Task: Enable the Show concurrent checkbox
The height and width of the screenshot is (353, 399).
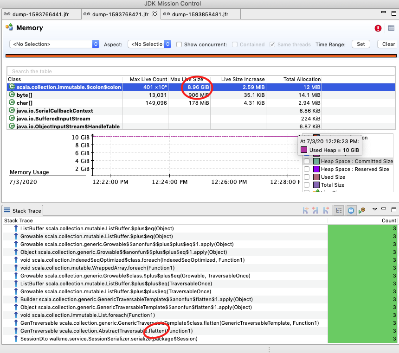Action: click(179, 44)
